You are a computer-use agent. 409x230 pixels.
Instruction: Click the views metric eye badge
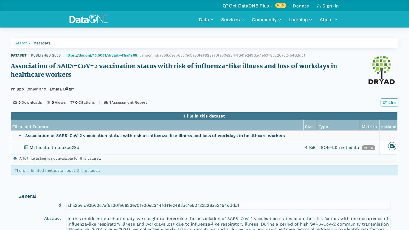tap(368, 148)
